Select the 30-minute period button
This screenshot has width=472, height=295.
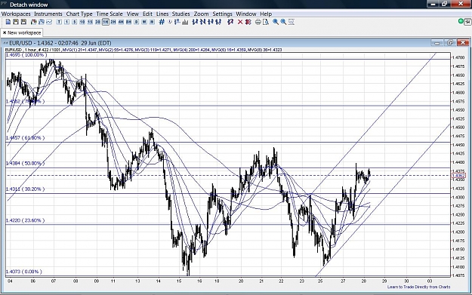tap(97, 22)
